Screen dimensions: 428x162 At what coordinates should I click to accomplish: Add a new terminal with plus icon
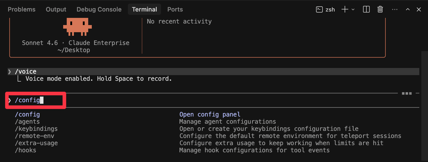(x=345, y=9)
